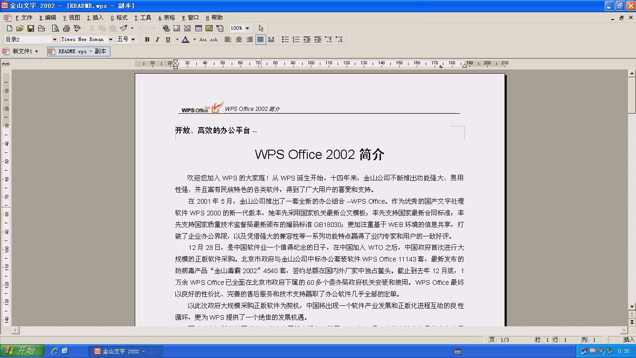Click the 0:30 system clock
Image resolution: width=636 pixels, height=358 pixels.
tap(623, 351)
